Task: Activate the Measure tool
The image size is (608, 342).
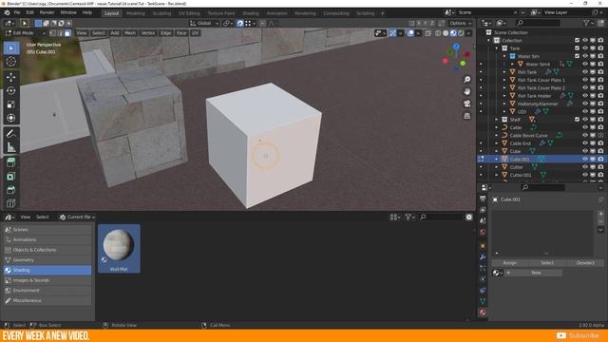Action: pos(11,147)
